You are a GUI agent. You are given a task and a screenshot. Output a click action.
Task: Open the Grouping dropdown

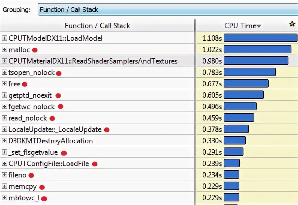point(168,10)
